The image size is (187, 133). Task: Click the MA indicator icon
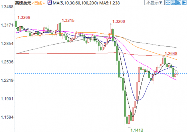[x=50, y=3]
